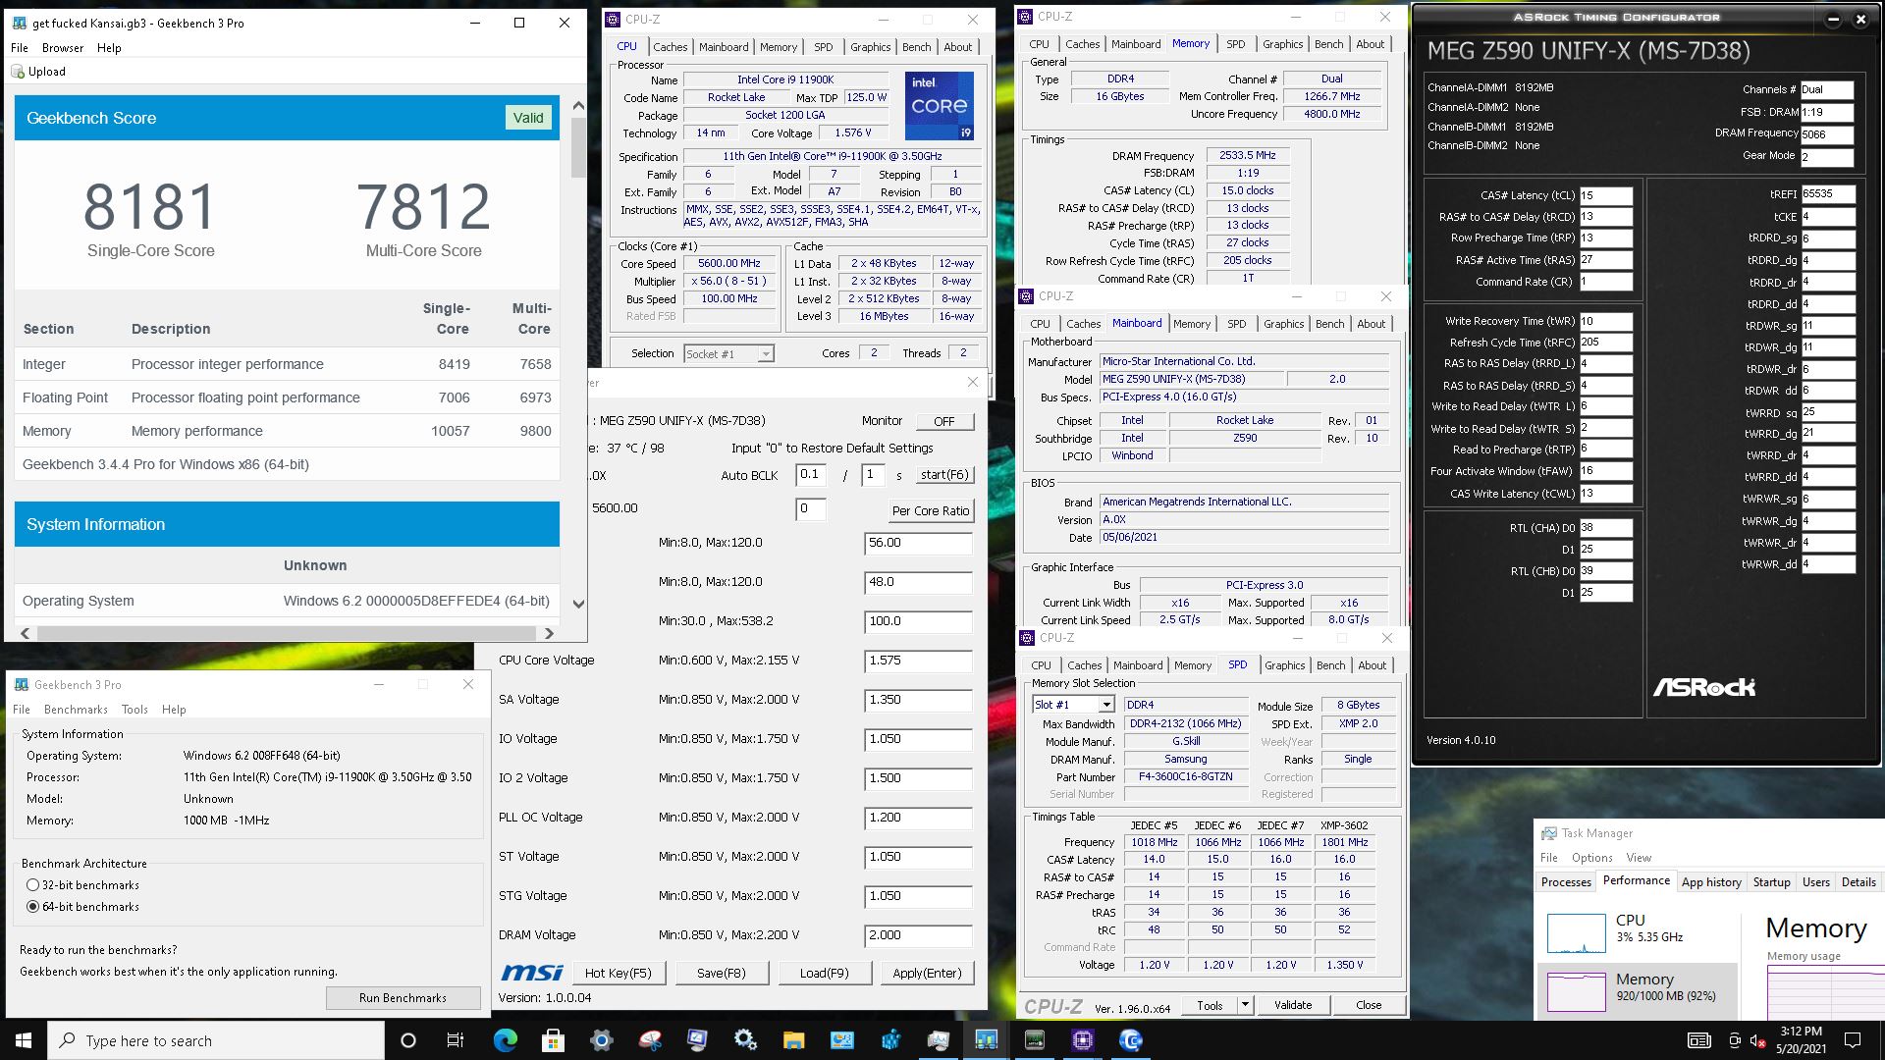Switch to CPU-Z purple chip taskbar icon
This screenshot has width=1885, height=1060.
(1082, 1040)
